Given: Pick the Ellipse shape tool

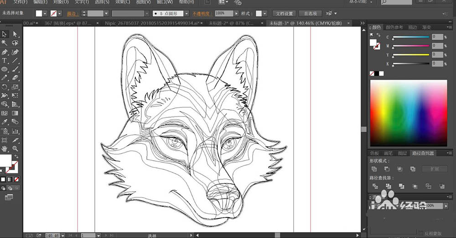Looking at the screenshot, I should (5, 69).
